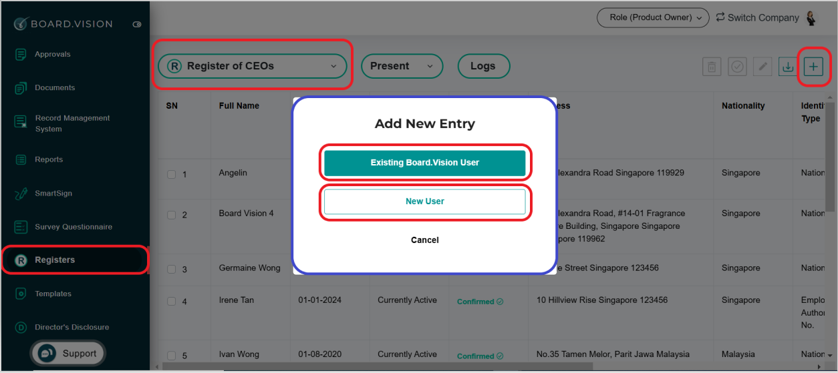Select the Registers menu label
This screenshot has width=838, height=373.
pos(55,260)
